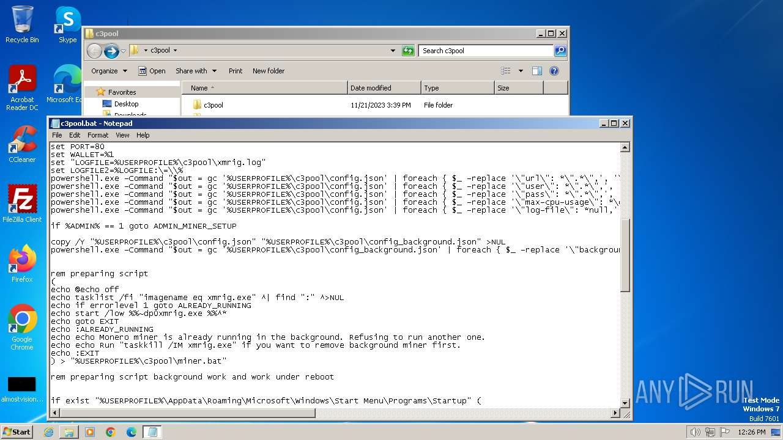Open Chrome from the taskbar
The image size is (783, 440).
click(111, 432)
